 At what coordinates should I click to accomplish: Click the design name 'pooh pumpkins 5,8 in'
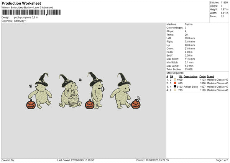pyautogui.click(x=26, y=17)
